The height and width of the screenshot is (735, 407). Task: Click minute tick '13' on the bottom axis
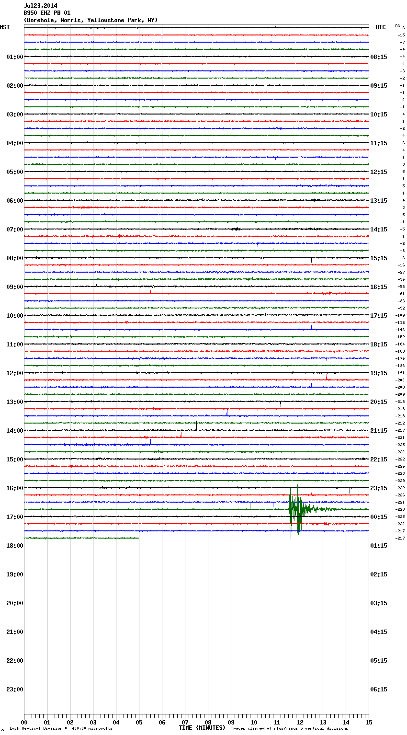click(x=323, y=722)
